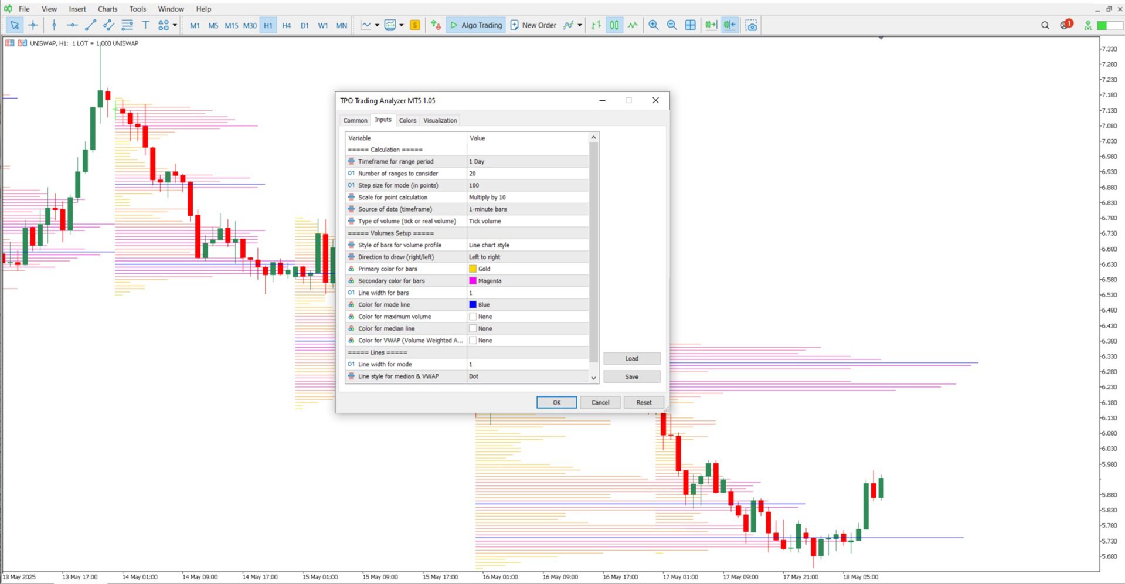1125x584 pixels.
Task: Open the View menu
Action: pos(49,9)
